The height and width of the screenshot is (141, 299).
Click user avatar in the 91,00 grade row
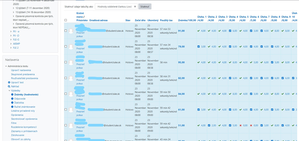[71, 31]
